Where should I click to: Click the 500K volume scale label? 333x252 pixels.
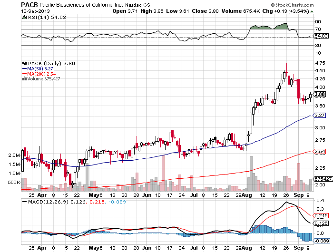tap(14, 183)
